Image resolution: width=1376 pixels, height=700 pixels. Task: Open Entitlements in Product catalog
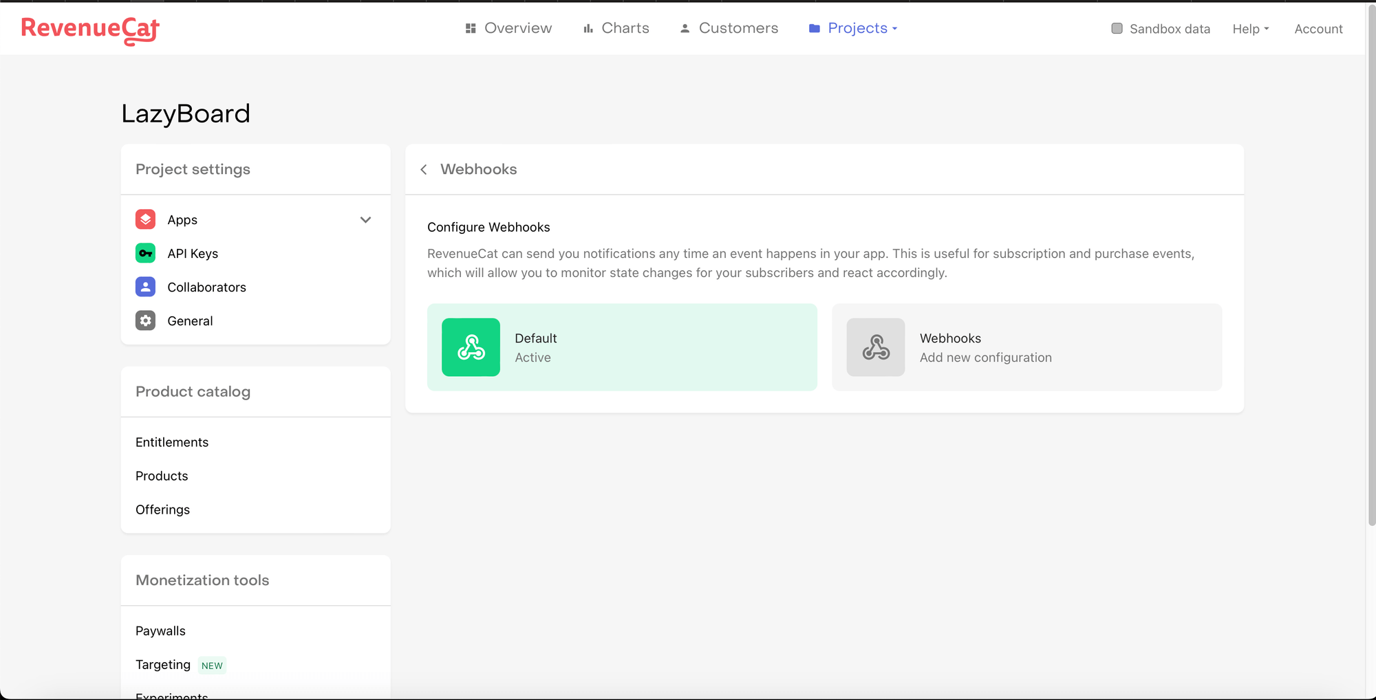click(172, 442)
